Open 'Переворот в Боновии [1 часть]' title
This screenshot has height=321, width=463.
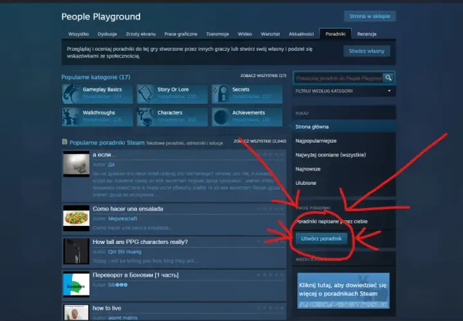136,275
